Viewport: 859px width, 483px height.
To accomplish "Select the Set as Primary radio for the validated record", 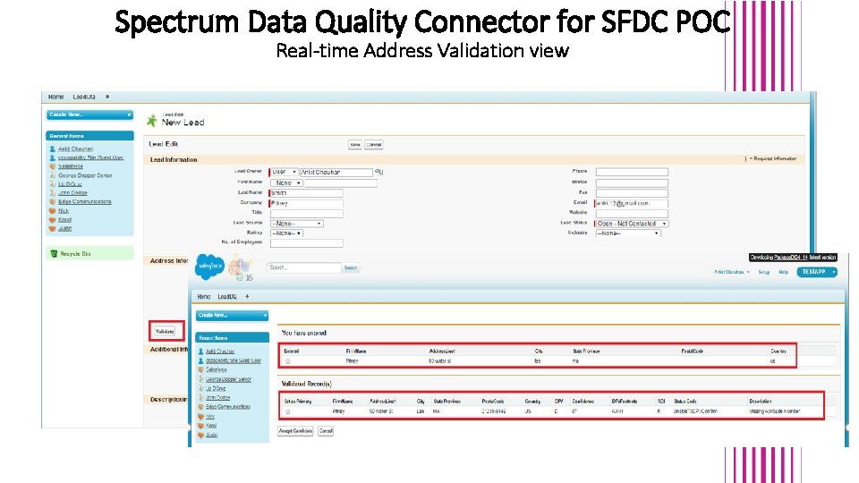I will (287, 411).
